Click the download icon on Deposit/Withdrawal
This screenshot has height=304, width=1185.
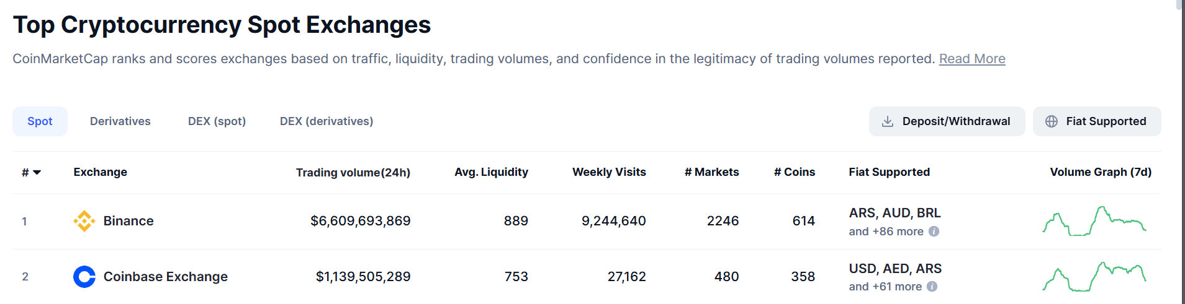[x=888, y=121]
